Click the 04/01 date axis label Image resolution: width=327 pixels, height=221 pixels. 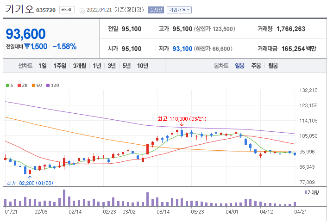pyautogui.click(x=232, y=212)
